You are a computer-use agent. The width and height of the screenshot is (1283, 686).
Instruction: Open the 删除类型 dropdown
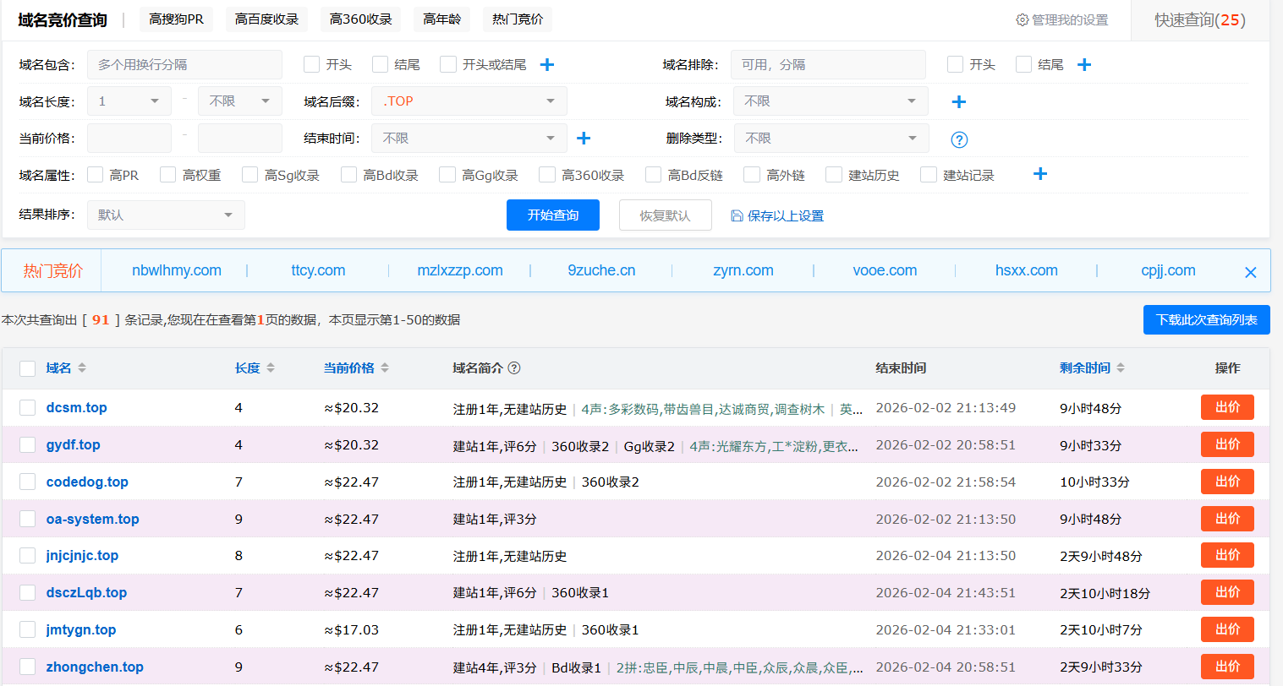(x=831, y=139)
